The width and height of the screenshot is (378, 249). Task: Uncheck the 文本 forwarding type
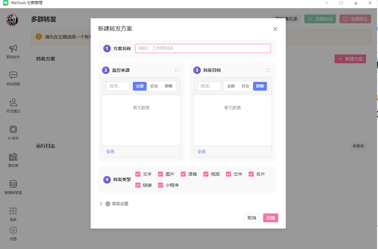pyautogui.click(x=138, y=174)
